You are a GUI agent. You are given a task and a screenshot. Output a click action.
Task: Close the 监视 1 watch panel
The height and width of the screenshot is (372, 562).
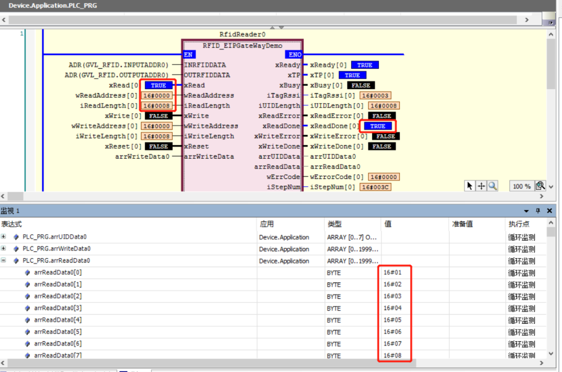point(550,211)
